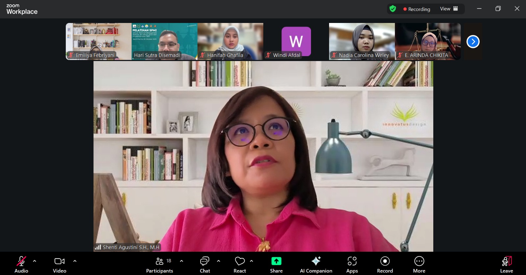
Task: Click the green encryption shield icon
Action: tap(393, 9)
